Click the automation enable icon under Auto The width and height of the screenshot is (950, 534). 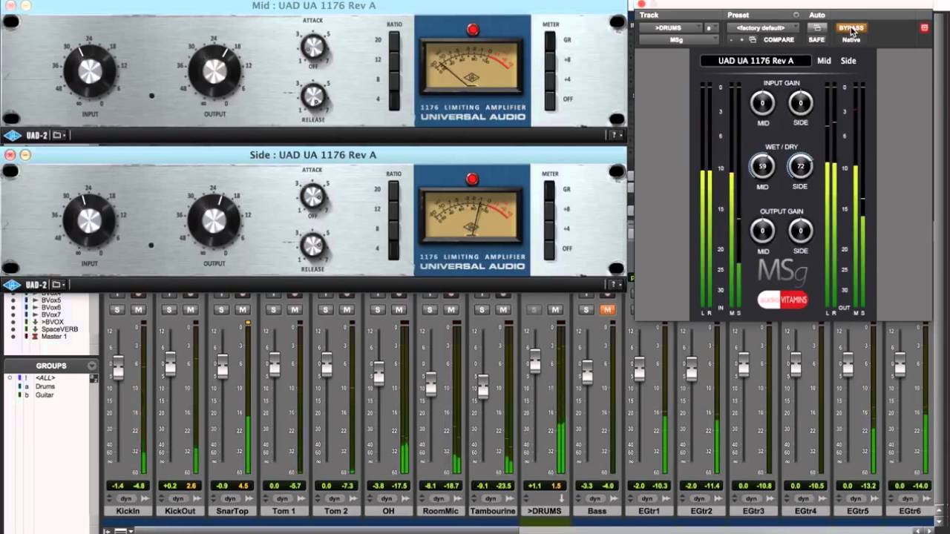click(x=816, y=28)
